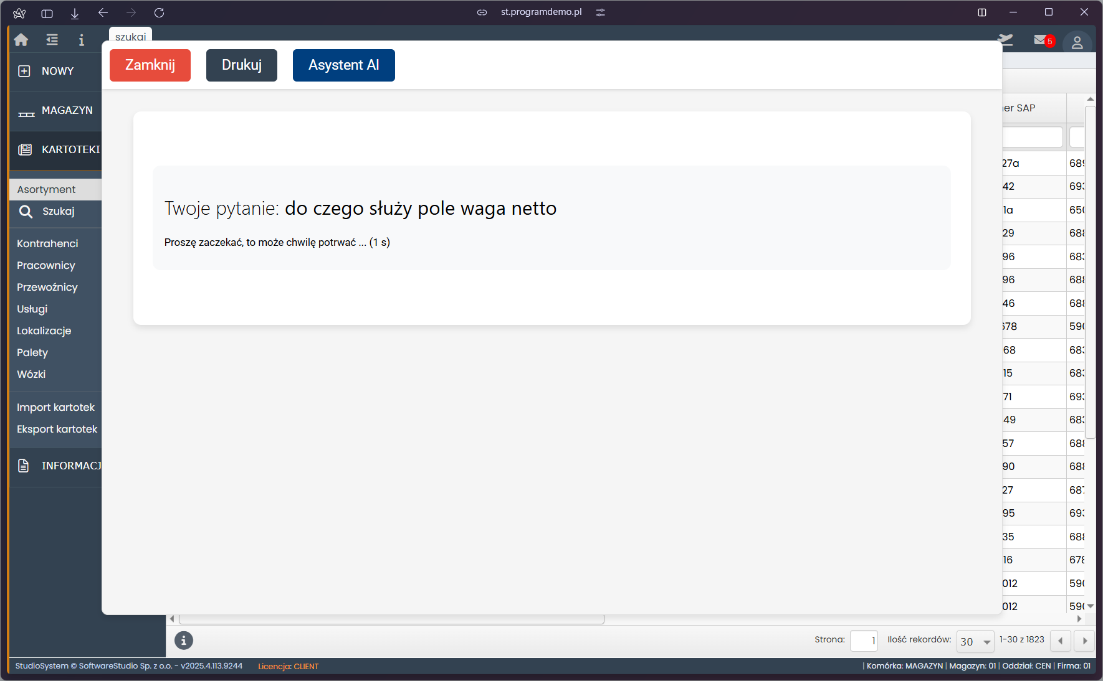The image size is (1103, 681).
Task: Click the home icon in sidebar
Action: tap(21, 40)
